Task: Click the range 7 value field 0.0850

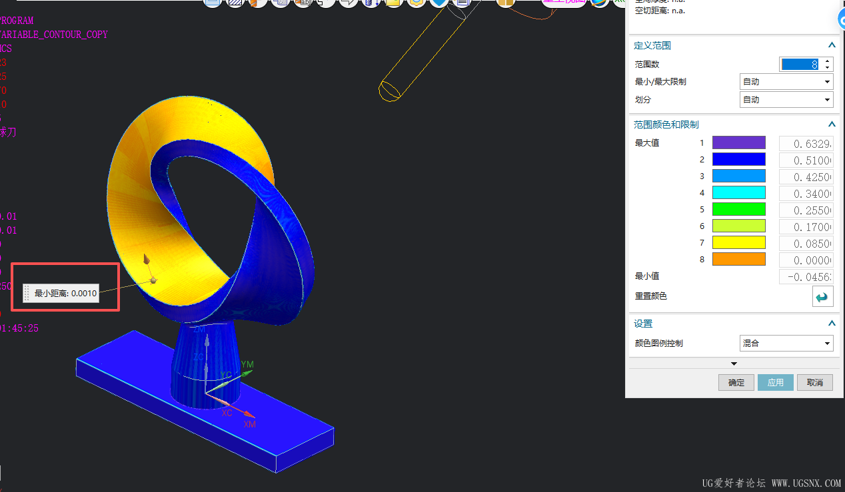Action: click(x=806, y=244)
